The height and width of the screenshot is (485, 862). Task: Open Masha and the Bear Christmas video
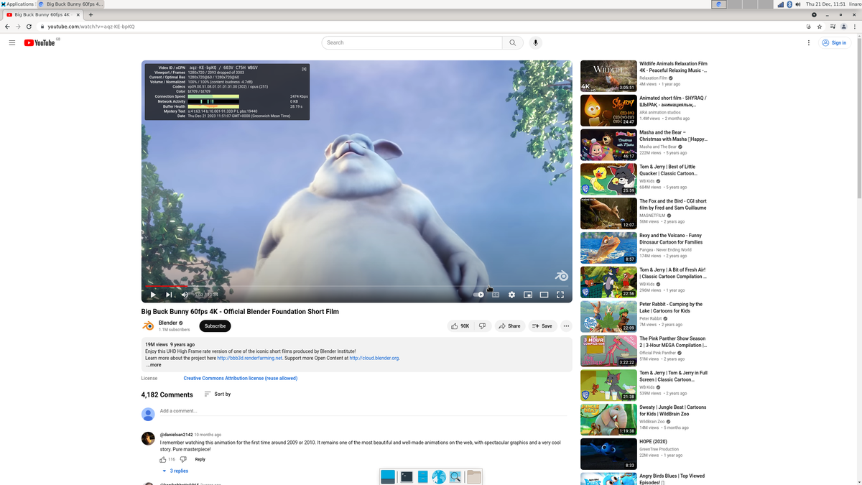coord(608,144)
